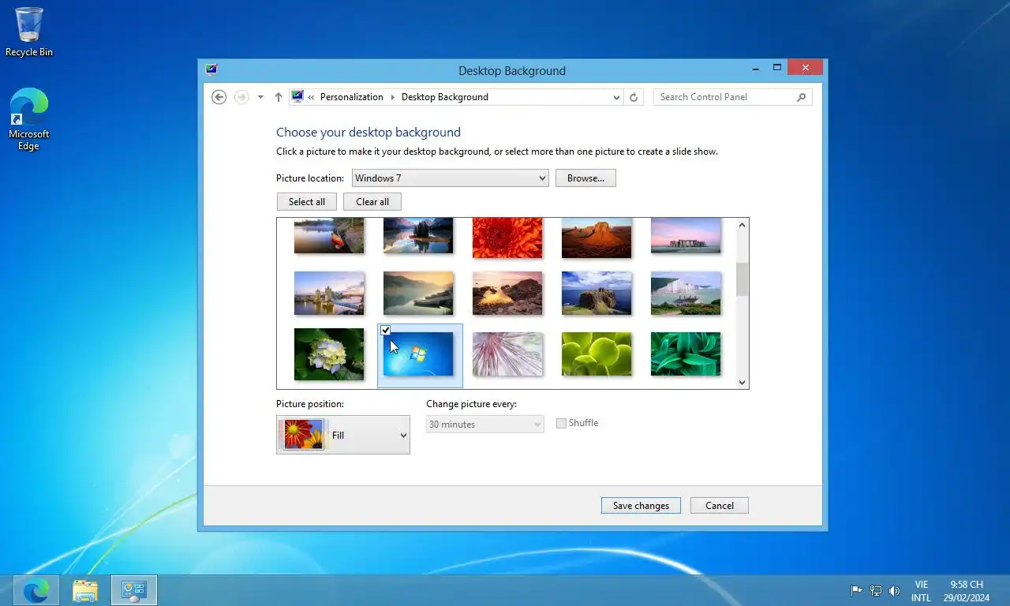Image resolution: width=1010 pixels, height=606 pixels.
Task: Click the Desktop Background window title icon
Action: click(x=211, y=69)
